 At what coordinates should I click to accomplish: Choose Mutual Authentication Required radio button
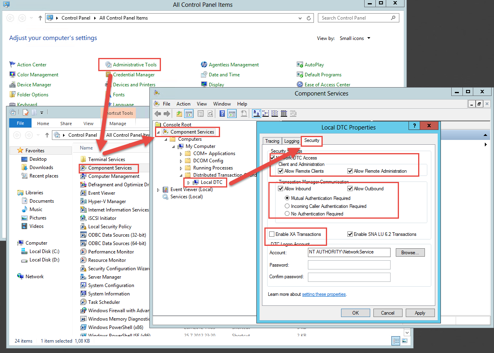point(287,198)
